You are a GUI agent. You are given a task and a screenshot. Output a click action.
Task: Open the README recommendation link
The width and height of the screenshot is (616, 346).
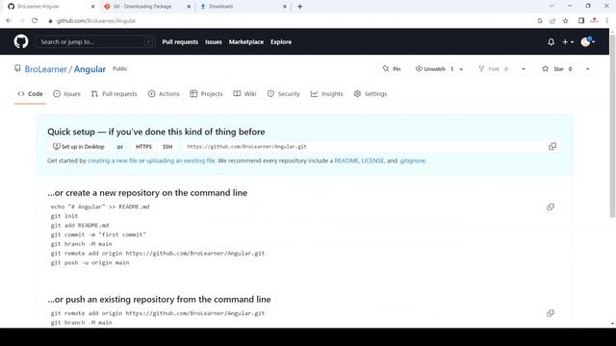click(346, 161)
